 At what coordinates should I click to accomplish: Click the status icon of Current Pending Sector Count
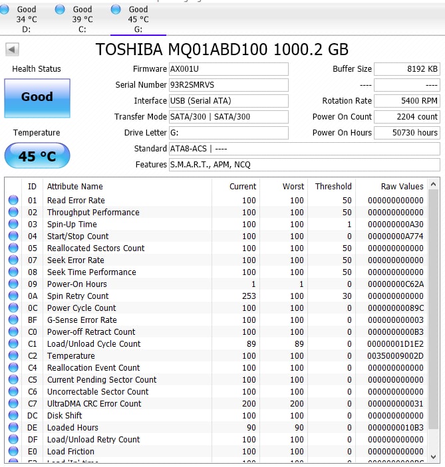(x=13, y=379)
